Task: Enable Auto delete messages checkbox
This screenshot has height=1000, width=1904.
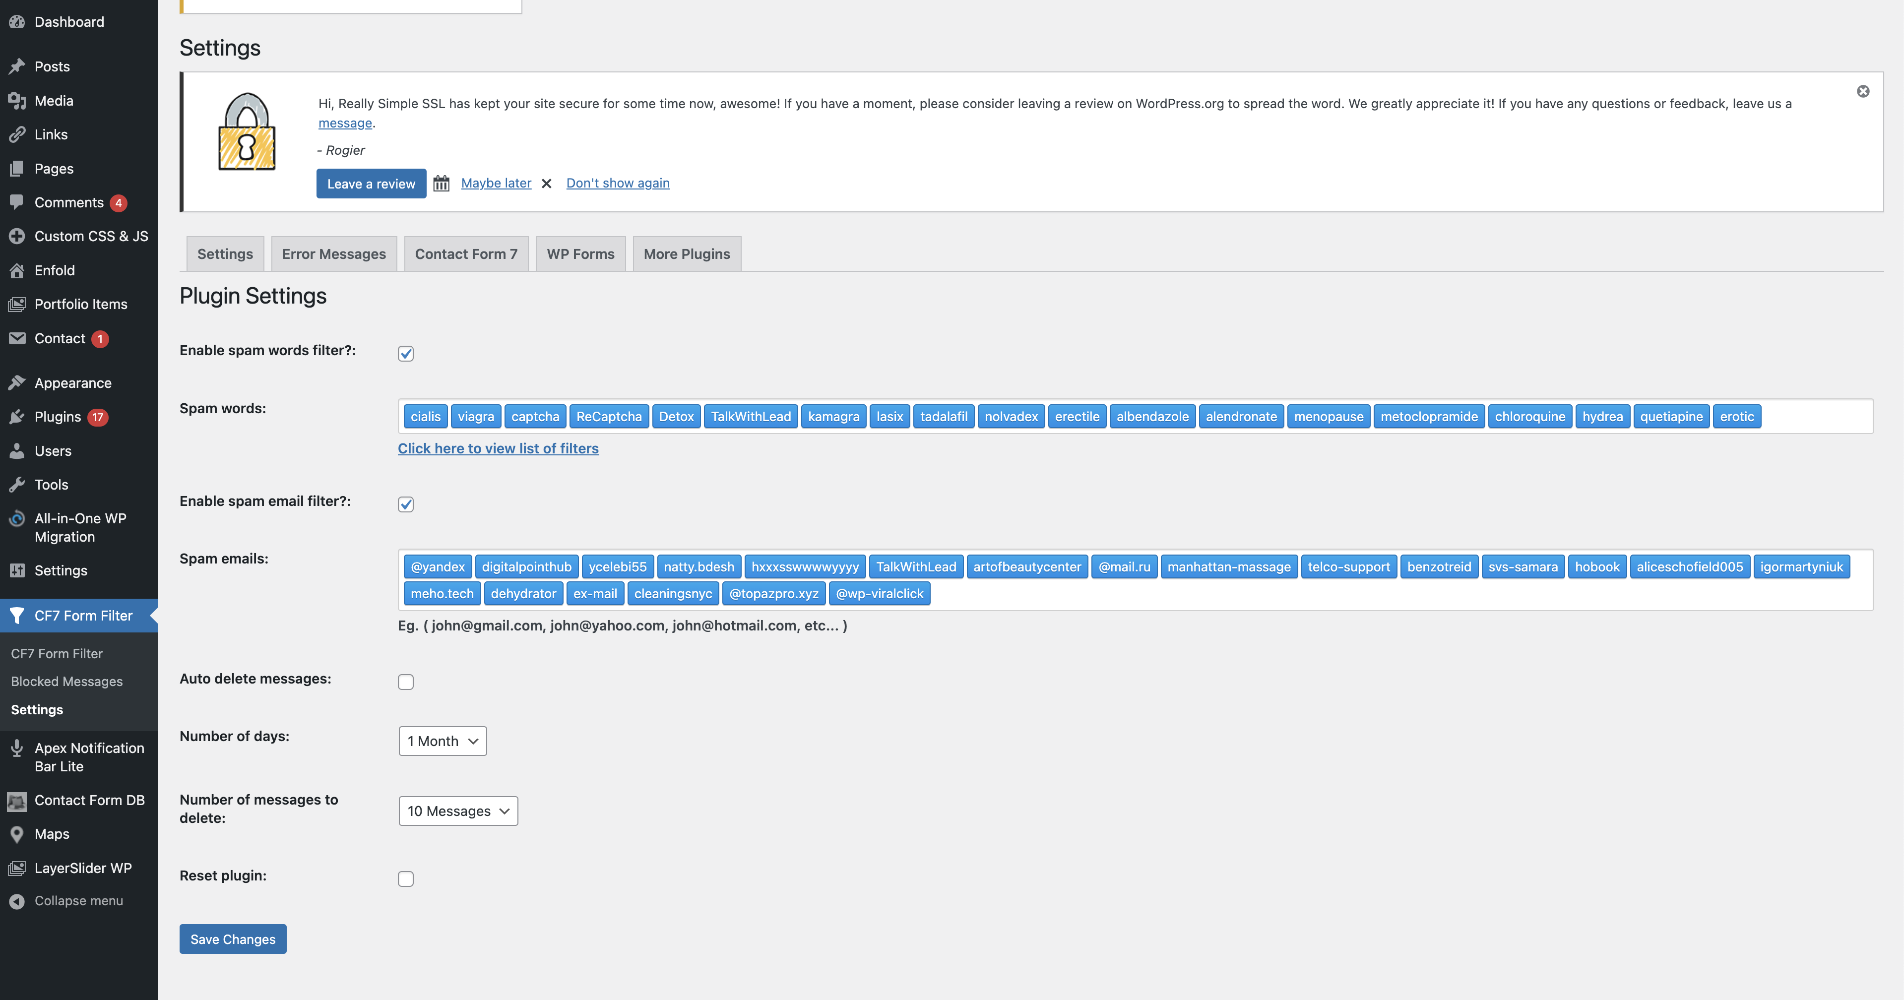Action: pyautogui.click(x=406, y=682)
